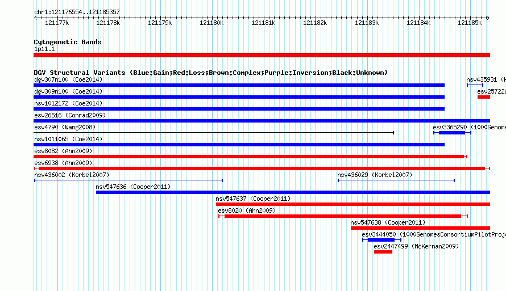
Task: Click the nsv547637 (Cooper2011) text label
Action: (x=254, y=199)
